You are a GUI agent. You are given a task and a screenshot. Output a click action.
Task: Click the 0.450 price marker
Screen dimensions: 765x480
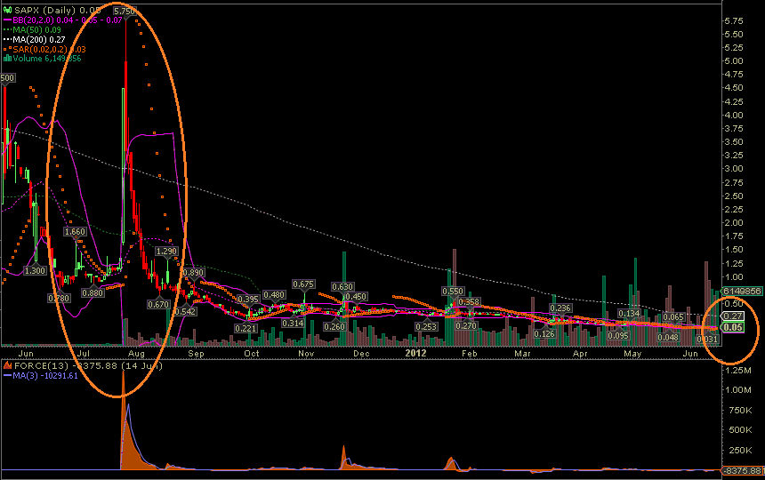point(356,297)
